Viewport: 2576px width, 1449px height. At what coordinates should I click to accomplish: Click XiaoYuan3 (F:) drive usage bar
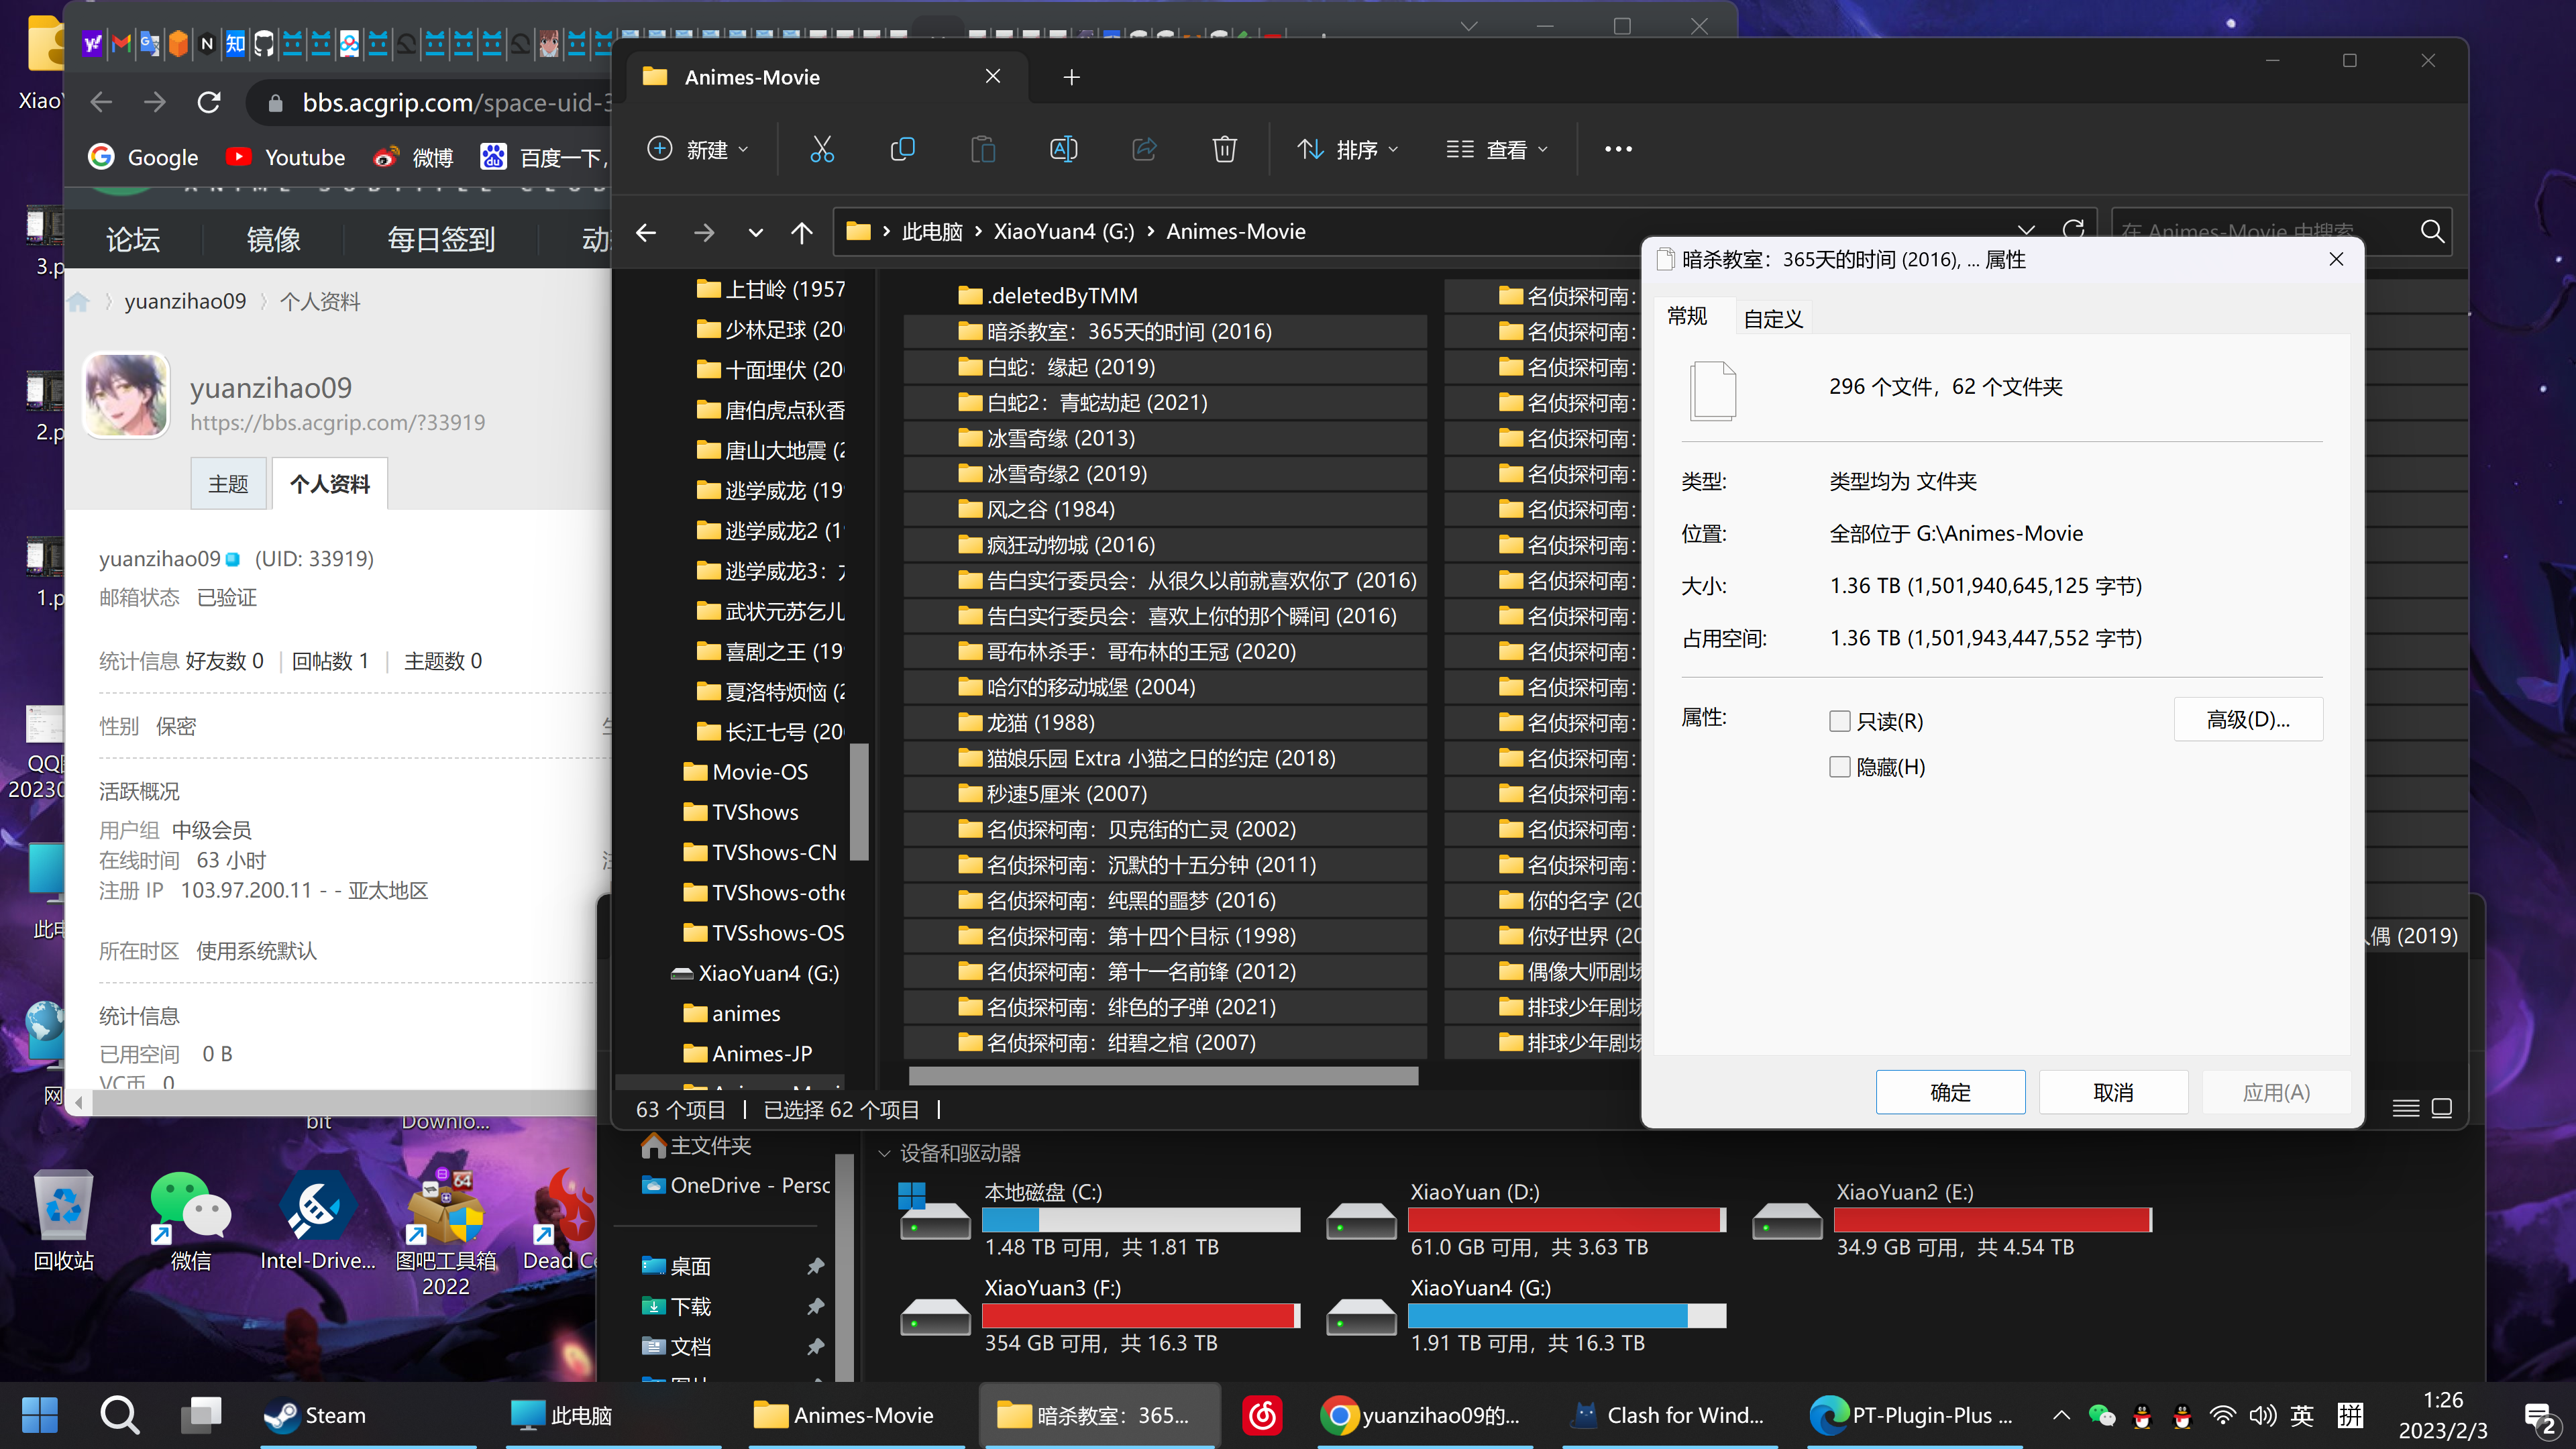[x=1141, y=1316]
